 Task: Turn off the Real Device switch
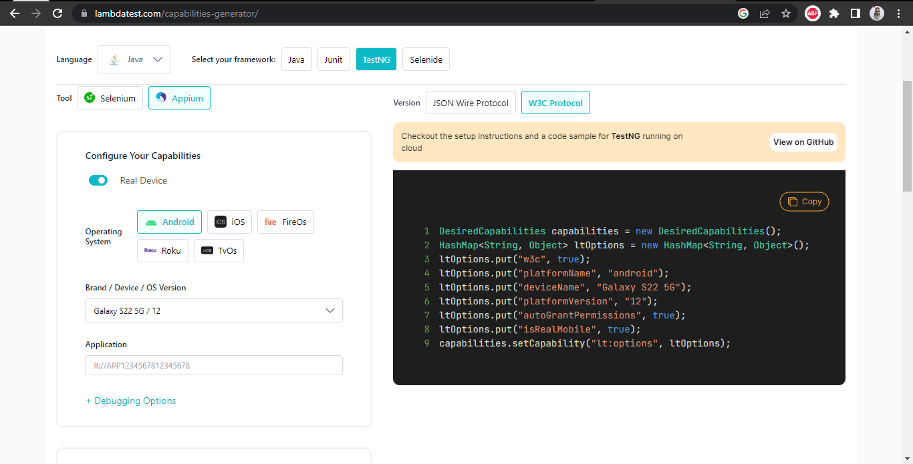[98, 180]
